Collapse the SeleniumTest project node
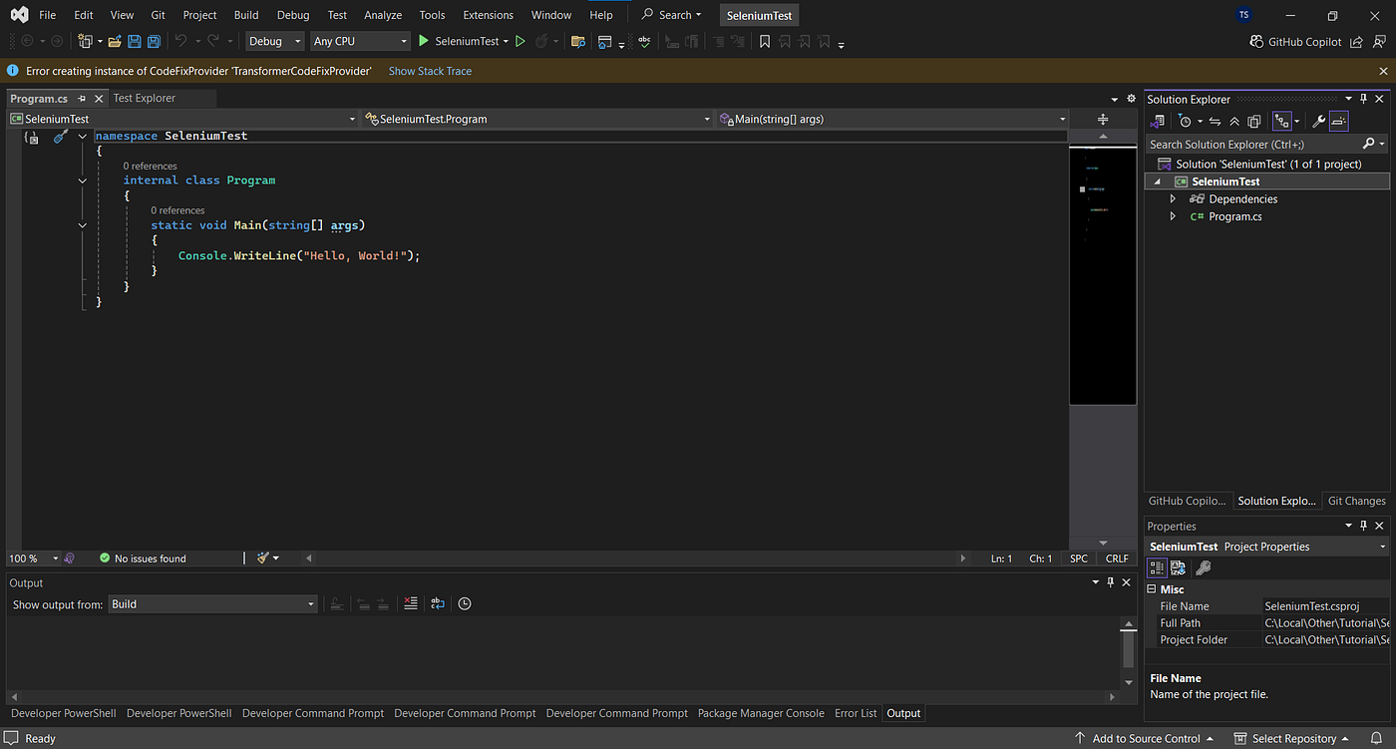 pyautogui.click(x=1158, y=183)
